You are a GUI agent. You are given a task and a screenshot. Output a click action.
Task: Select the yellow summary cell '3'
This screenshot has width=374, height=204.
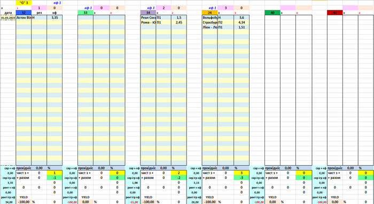241,173
